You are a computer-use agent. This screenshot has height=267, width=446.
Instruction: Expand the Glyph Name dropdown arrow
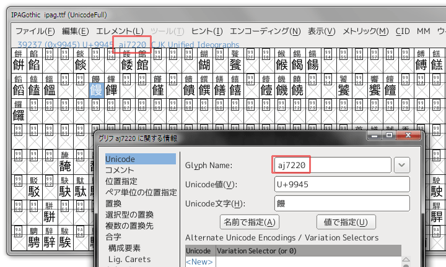click(402, 165)
